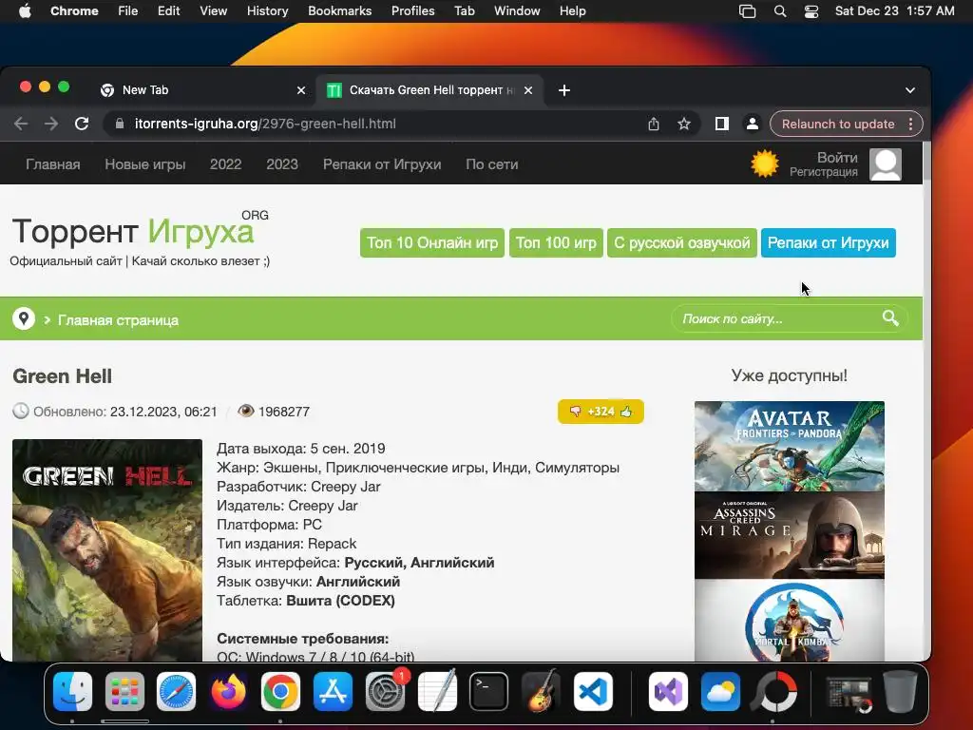The width and height of the screenshot is (973, 730).
Task: Click Топ 10 Онлайн игр button
Action: 432,242
